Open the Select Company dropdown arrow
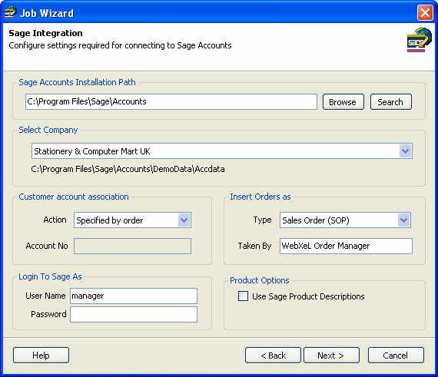438x377 pixels. point(405,151)
